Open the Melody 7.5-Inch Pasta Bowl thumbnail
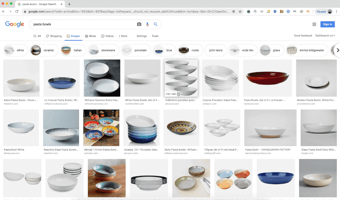The image size is (340, 200). 101,127
